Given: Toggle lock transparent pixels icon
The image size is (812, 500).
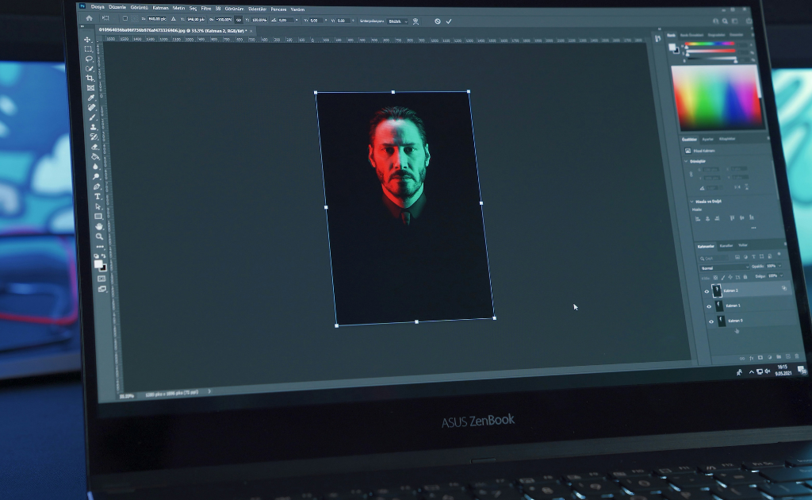Looking at the screenshot, I should click(716, 278).
